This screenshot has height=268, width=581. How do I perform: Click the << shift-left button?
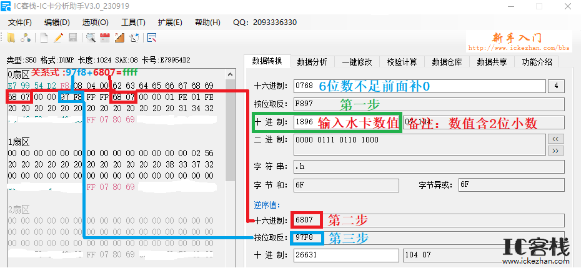coord(555,139)
